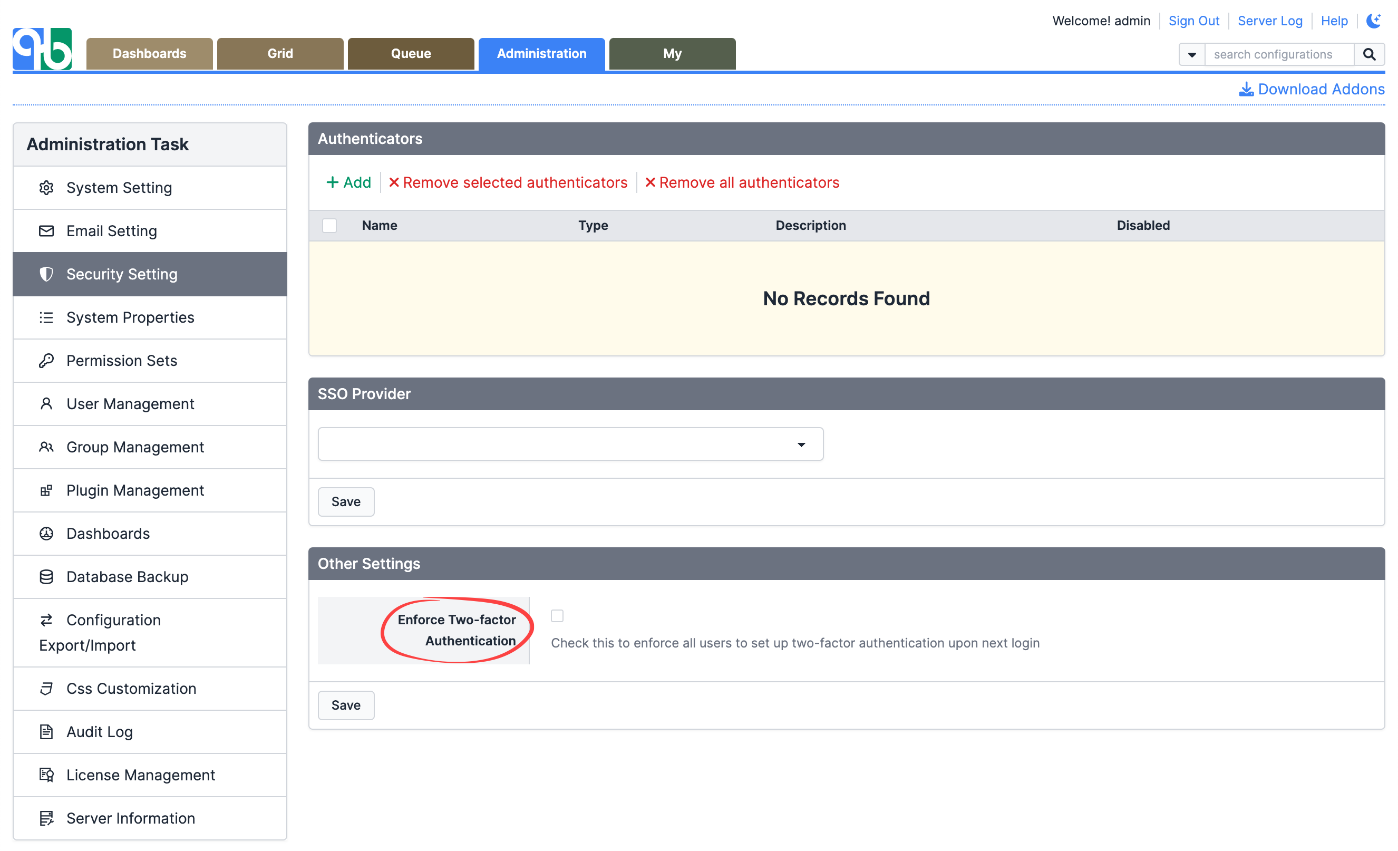Switch to the Queue tab
The height and width of the screenshot is (851, 1398).
tap(411, 54)
